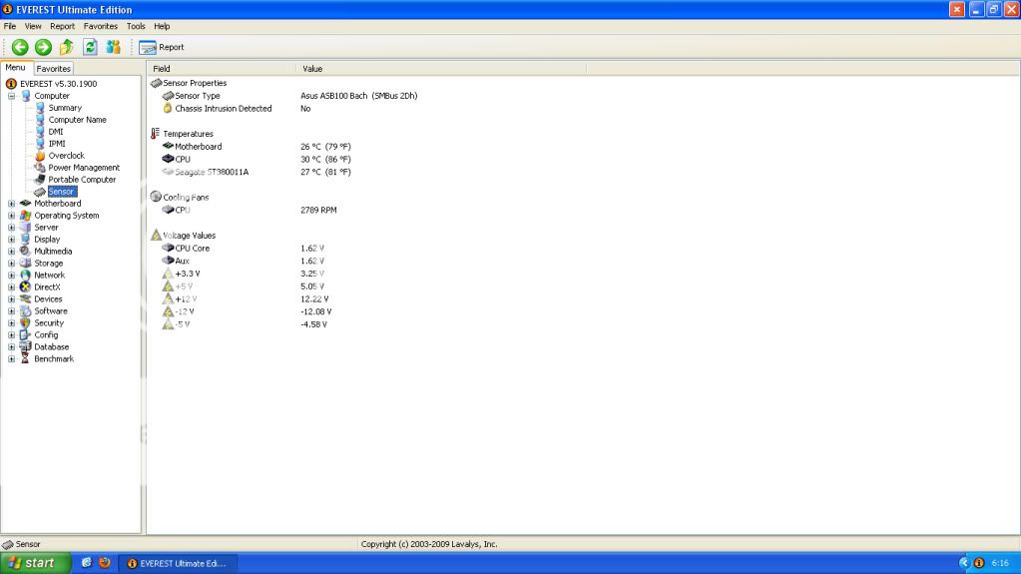Click the up-level arrow toolbar icon

(67, 47)
